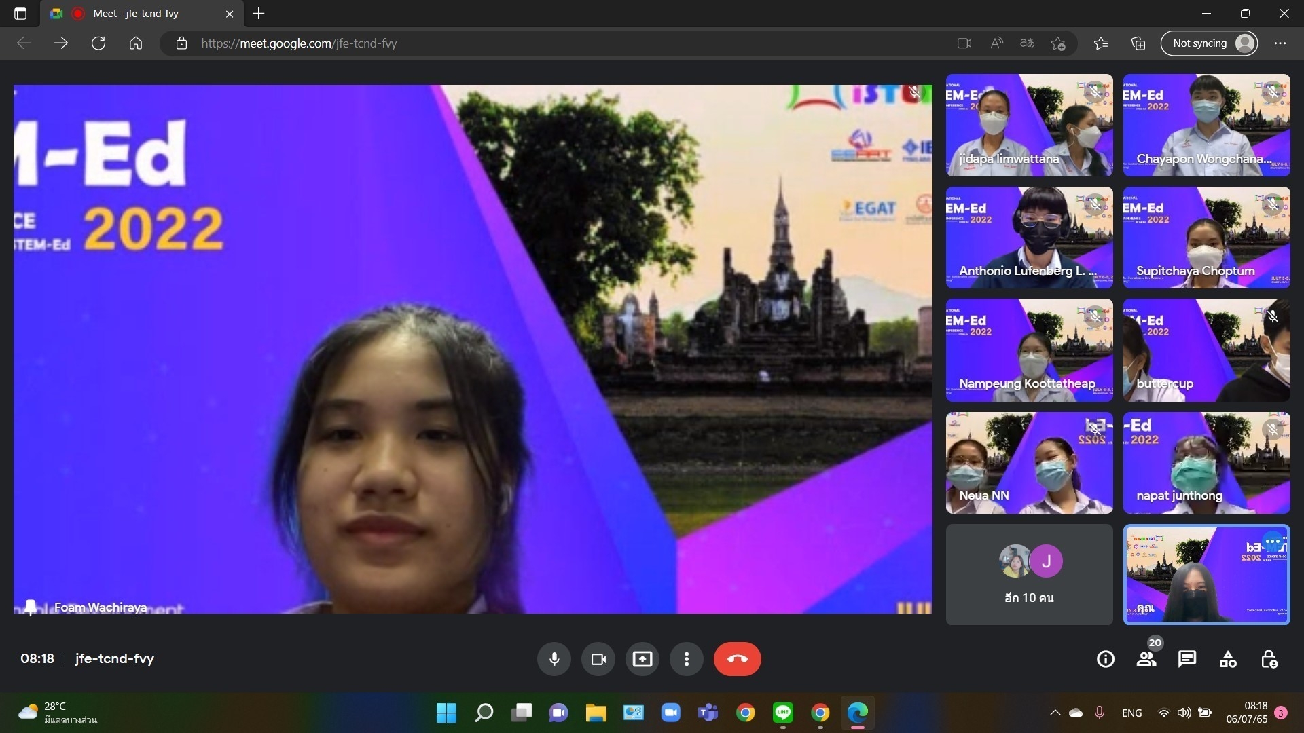
Task: Click meeting code jfe-tcnd-fvy at bottom
Action: (115, 658)
